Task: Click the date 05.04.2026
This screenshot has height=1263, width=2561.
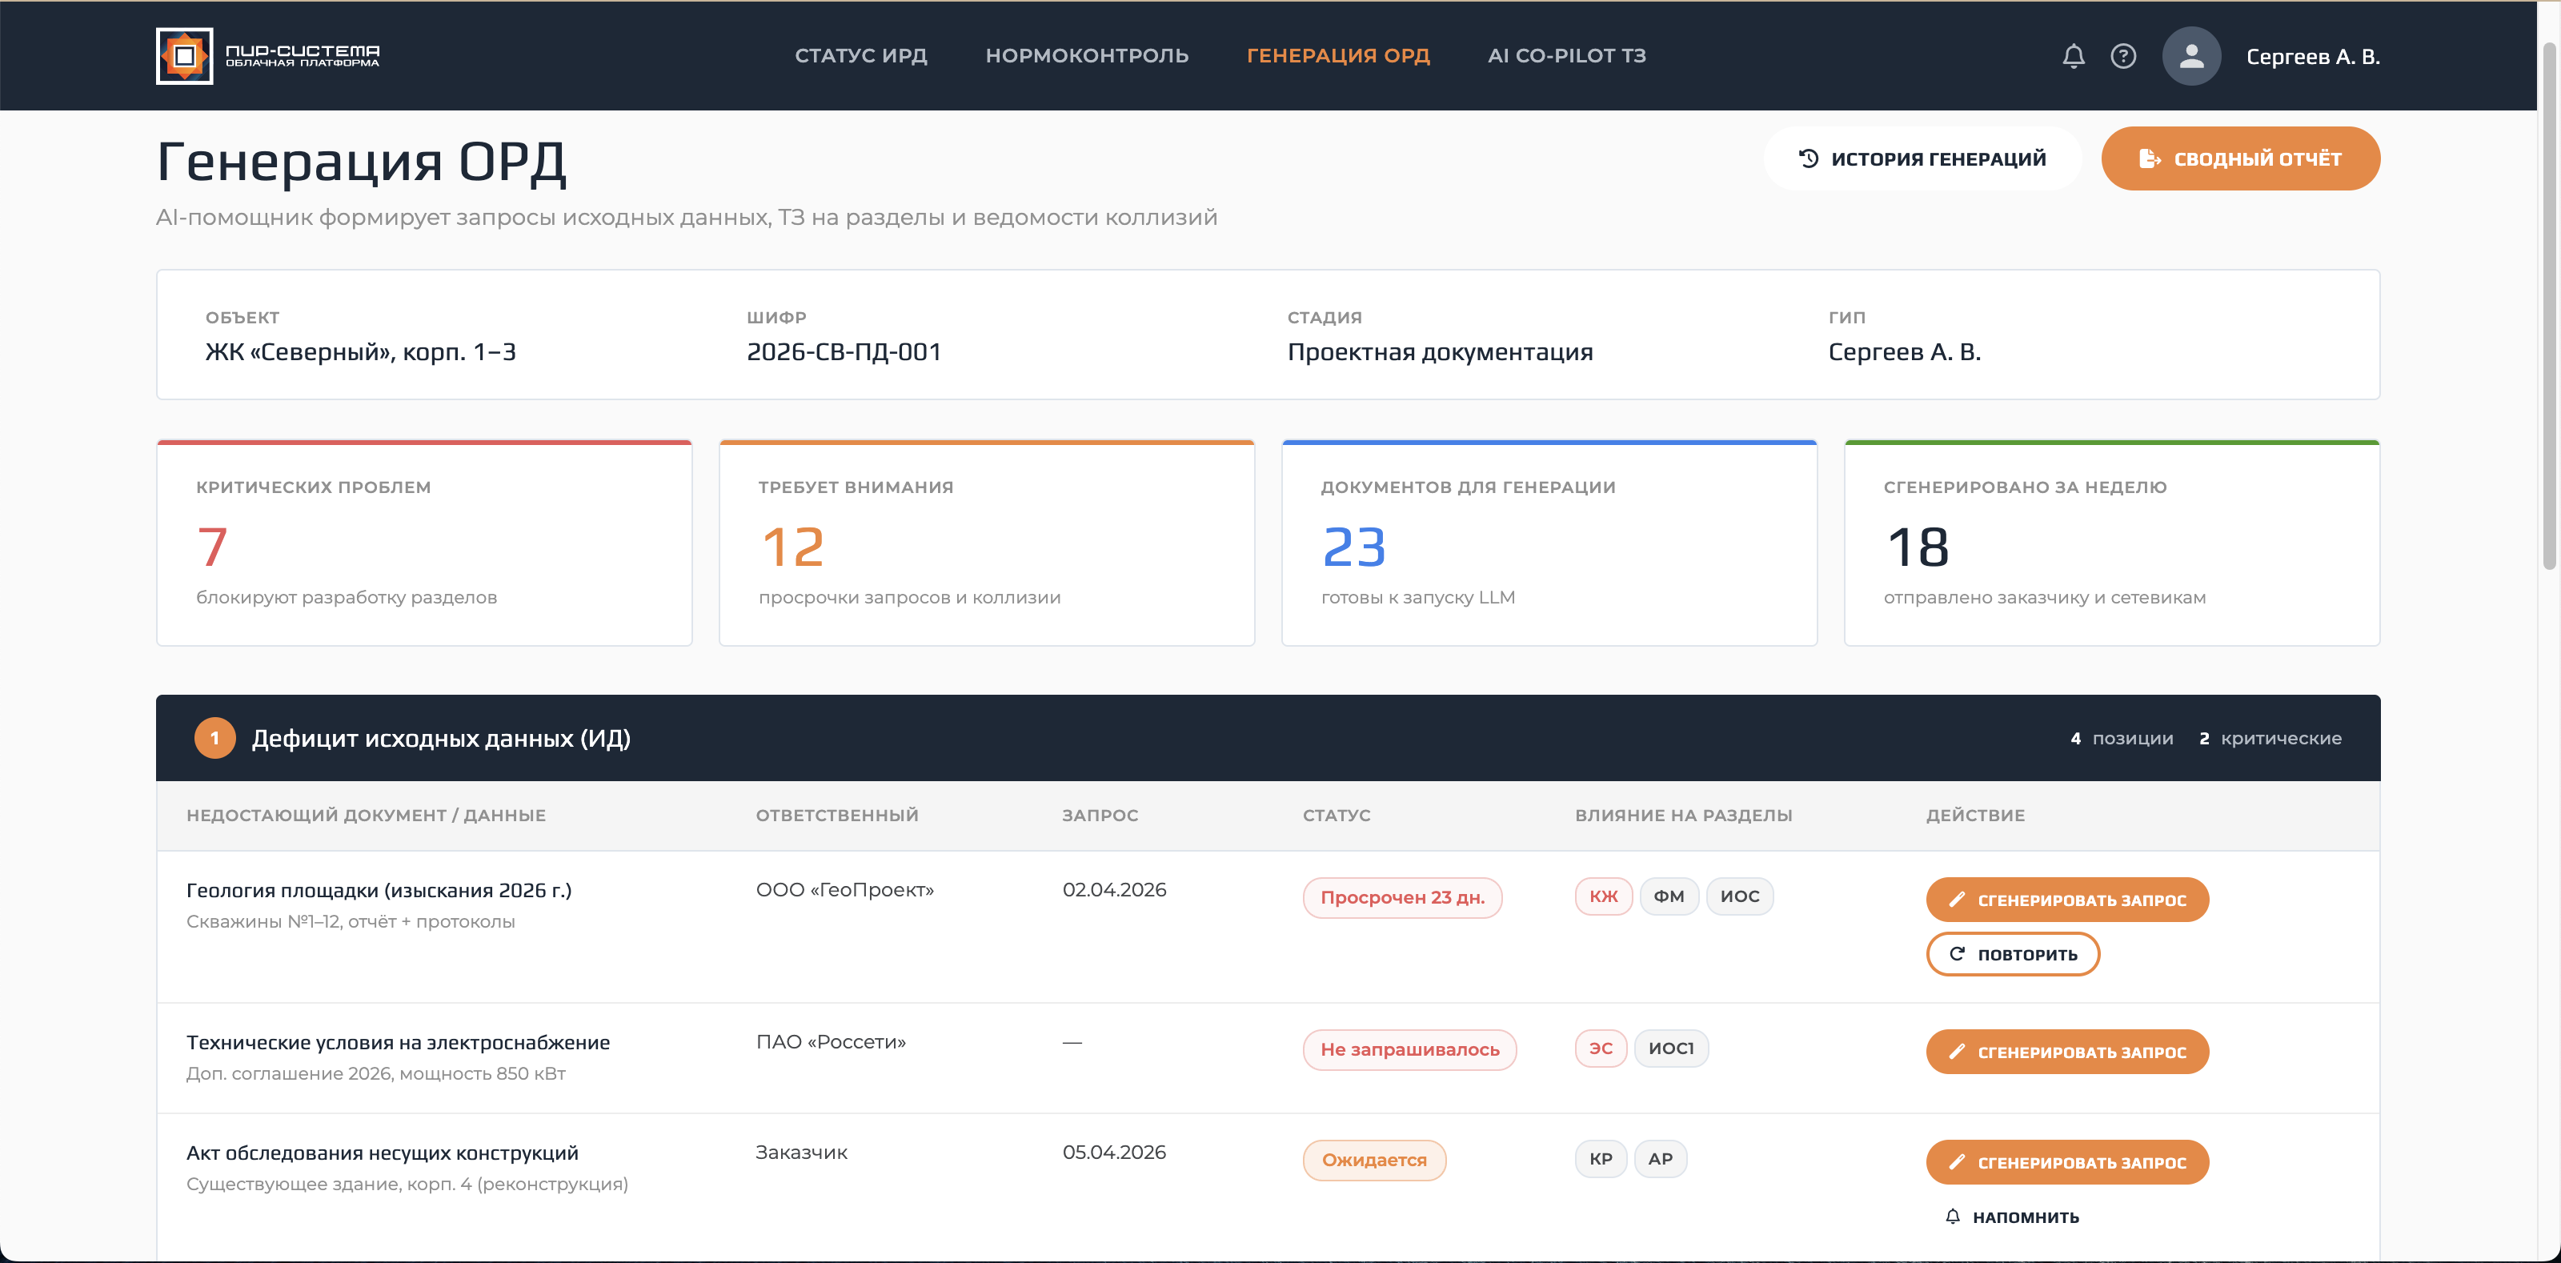Action: point(1113,1153)
